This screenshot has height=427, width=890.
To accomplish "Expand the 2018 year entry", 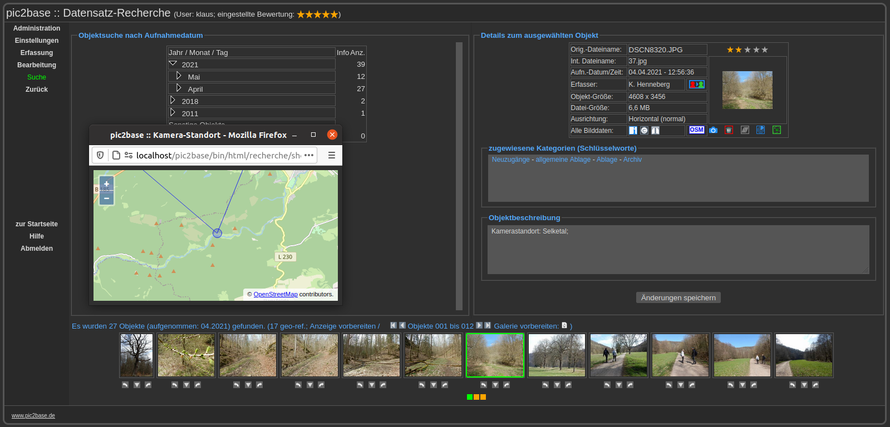I will coord(173,100).
